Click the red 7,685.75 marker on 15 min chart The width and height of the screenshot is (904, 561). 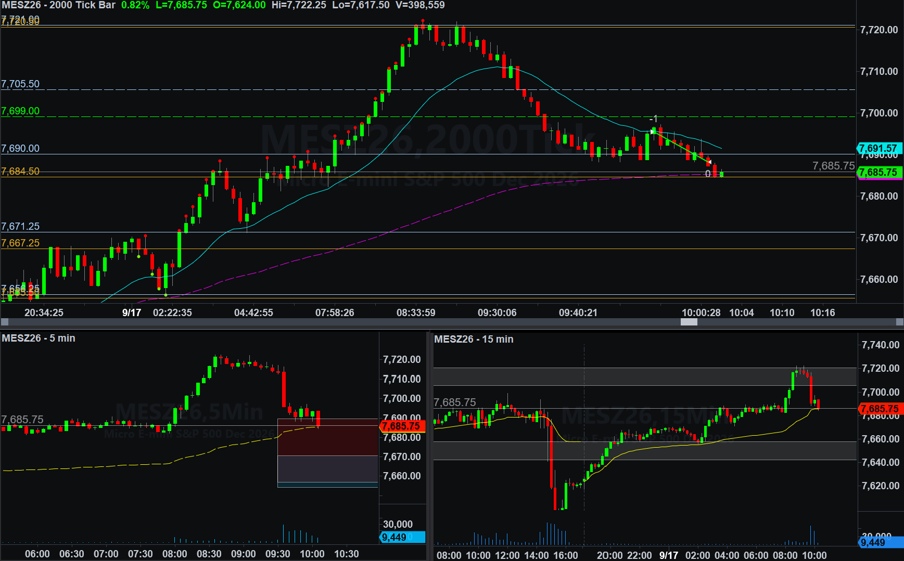coord(881,409)
